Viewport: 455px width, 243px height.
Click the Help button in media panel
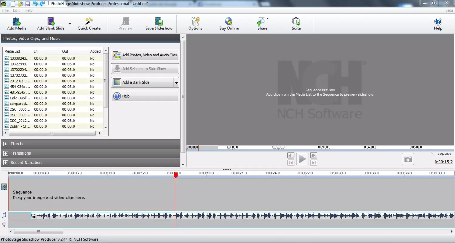pyautogui.click(x=145, y=96)
